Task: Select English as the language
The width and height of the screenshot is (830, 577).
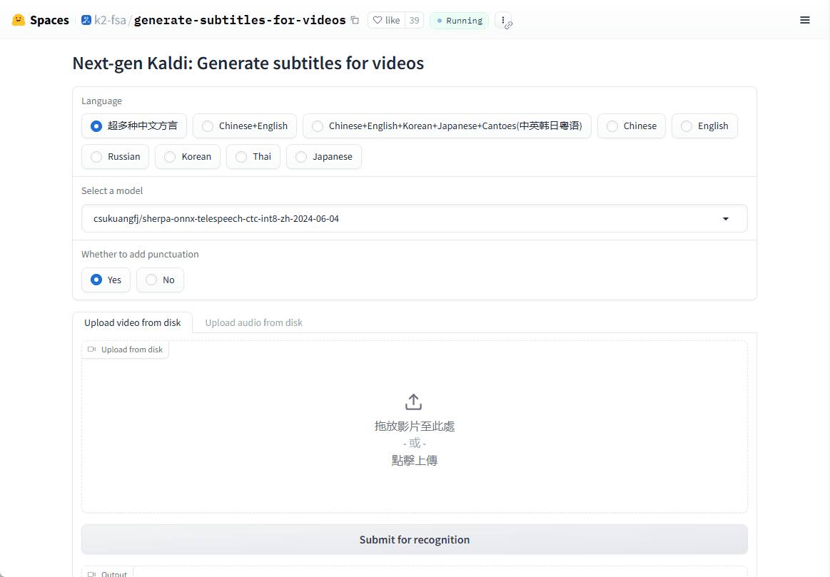Action: coord(704,126)
